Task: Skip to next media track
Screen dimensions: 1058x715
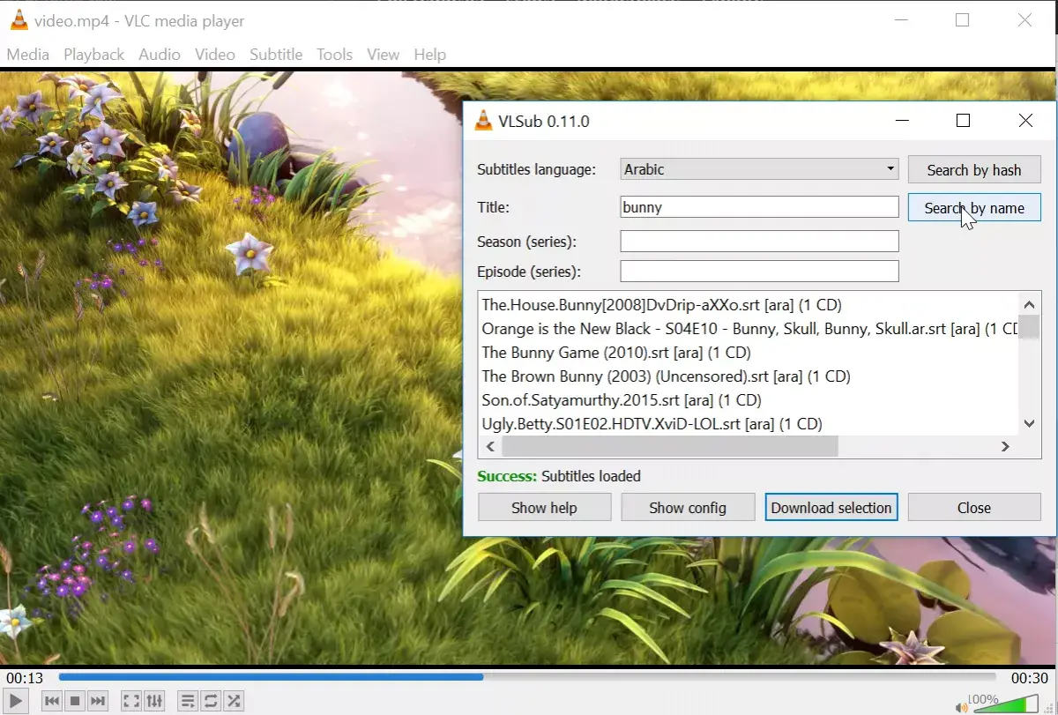Action: 98,702
